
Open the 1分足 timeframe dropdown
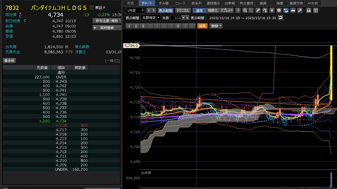[135, 10]
